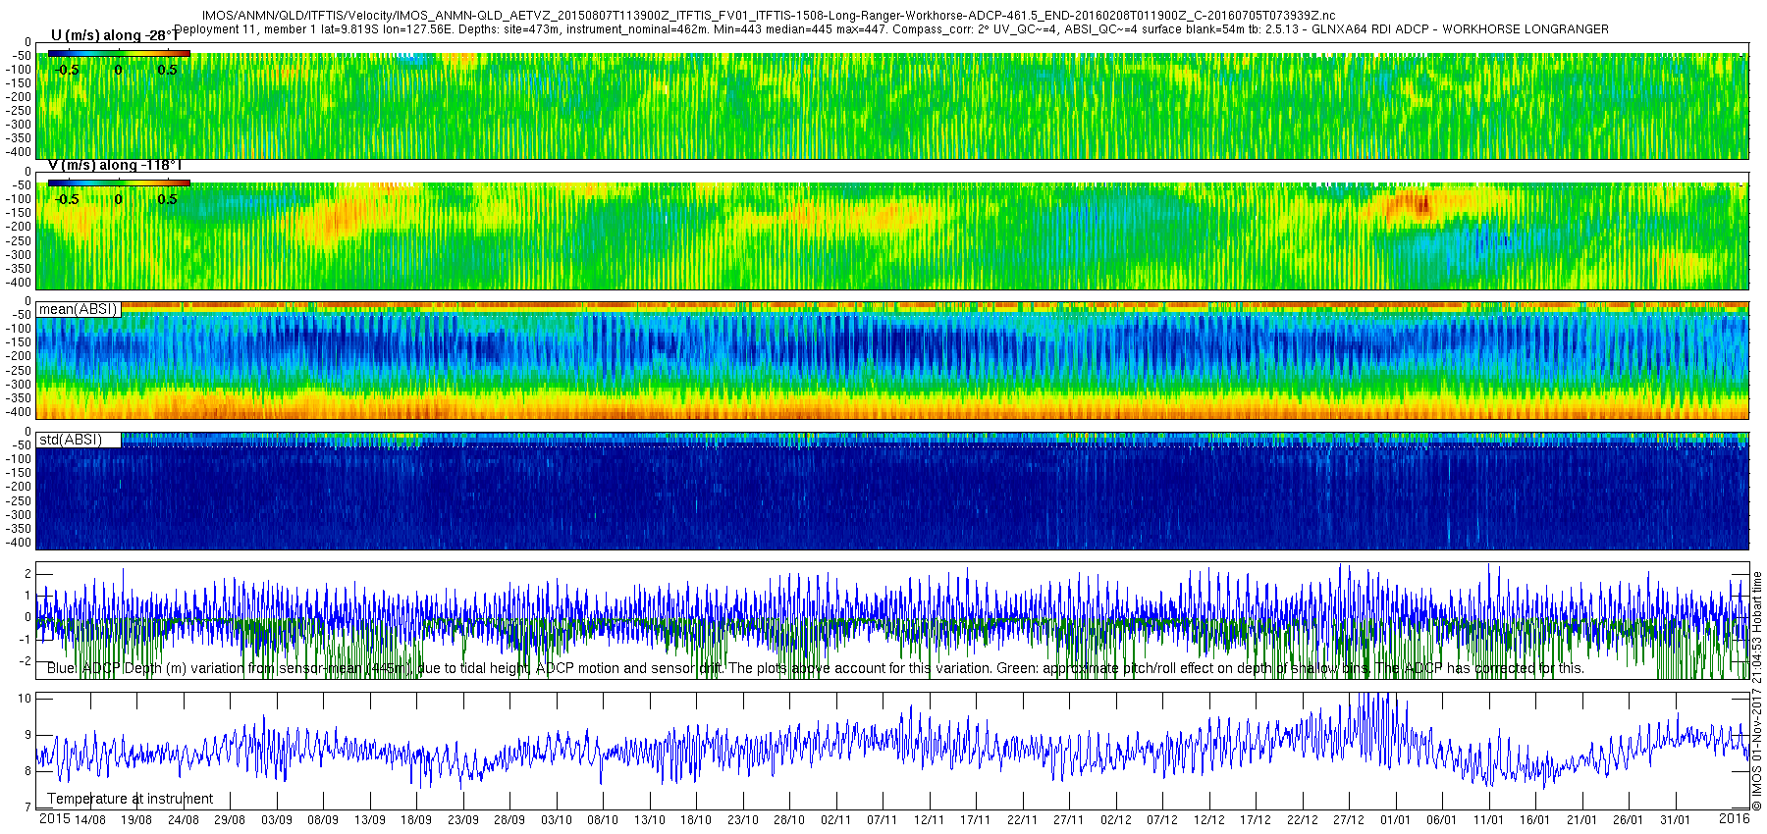
Task: Click the file path title line at top
Action: [x=769, y=16]
